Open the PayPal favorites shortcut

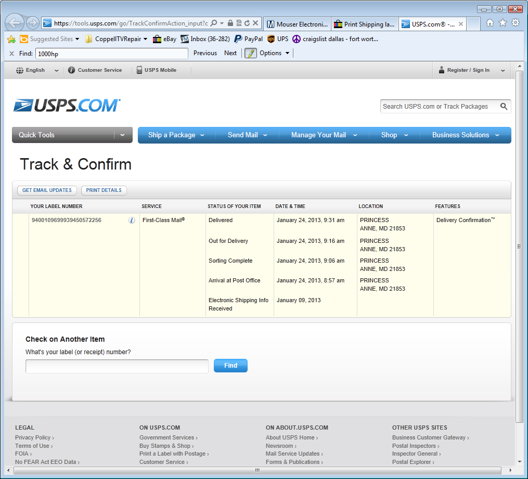click(249, 39)
